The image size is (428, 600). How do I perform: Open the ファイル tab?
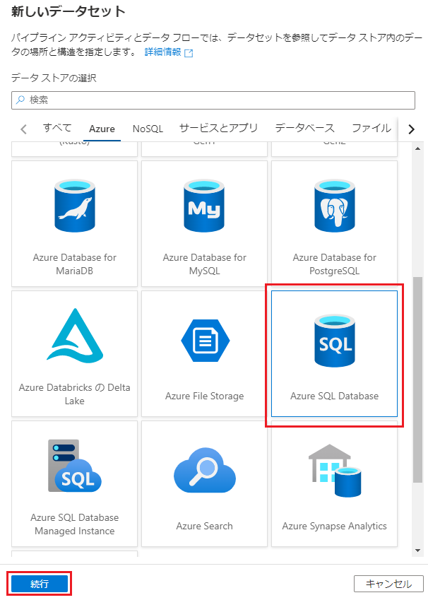click(371, 128)
